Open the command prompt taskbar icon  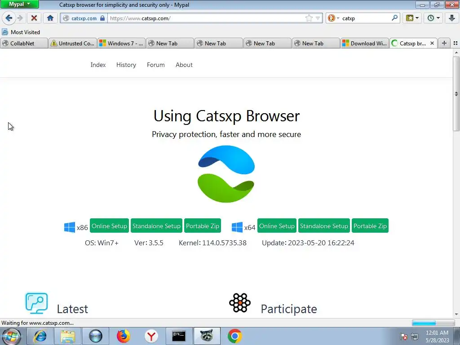[179, 336]
